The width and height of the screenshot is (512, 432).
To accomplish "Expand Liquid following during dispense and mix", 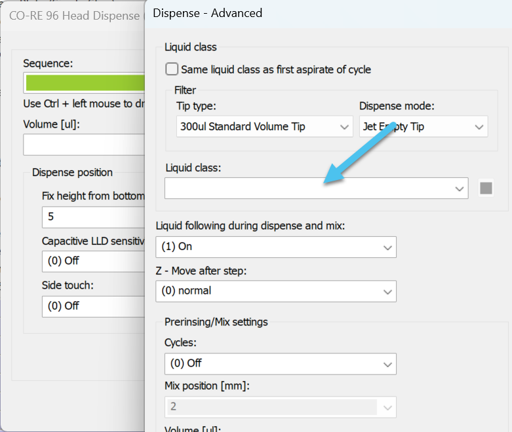I will pyautogui.click(x=275, y=247).
